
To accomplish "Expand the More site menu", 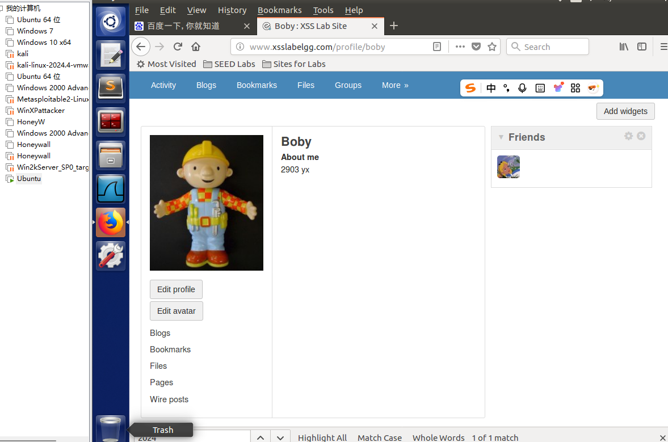I will (x=395, y=85).
